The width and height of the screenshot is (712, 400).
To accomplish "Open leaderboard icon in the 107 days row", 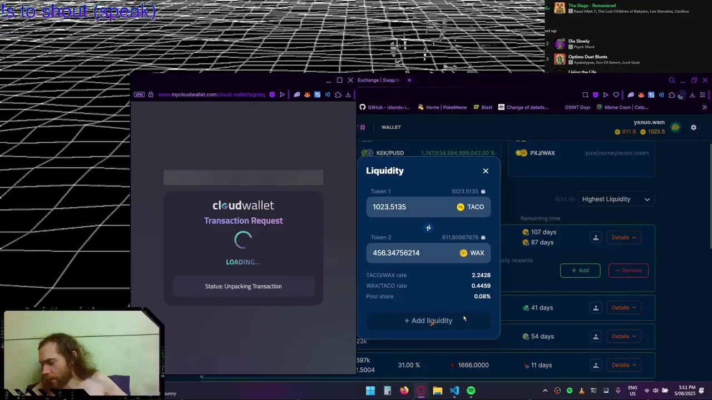I will pos(596,238).
